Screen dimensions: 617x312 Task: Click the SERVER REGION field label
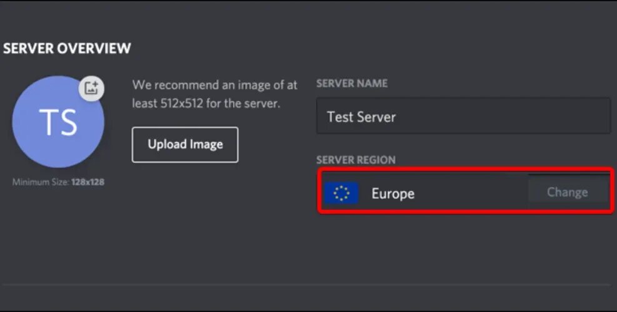pos(356,160)
